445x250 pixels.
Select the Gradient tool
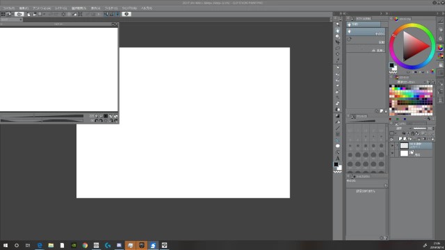coord(337,116)
